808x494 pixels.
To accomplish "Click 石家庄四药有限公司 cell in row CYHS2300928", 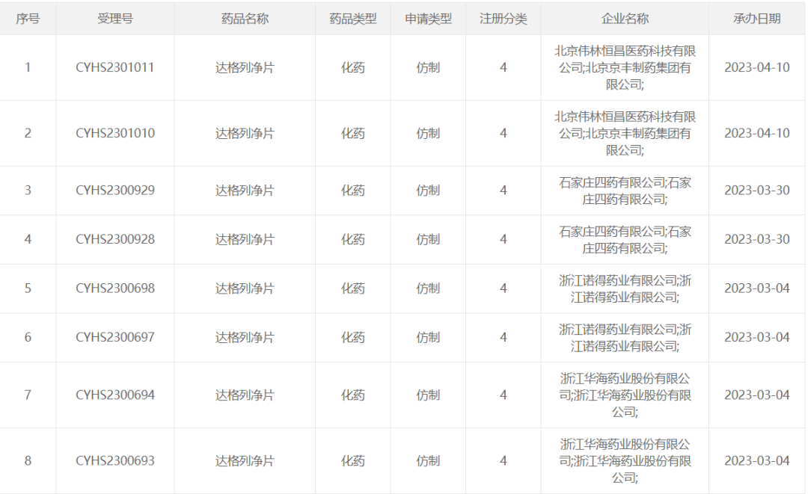I will pyautogui.click(x=625, y=239).
